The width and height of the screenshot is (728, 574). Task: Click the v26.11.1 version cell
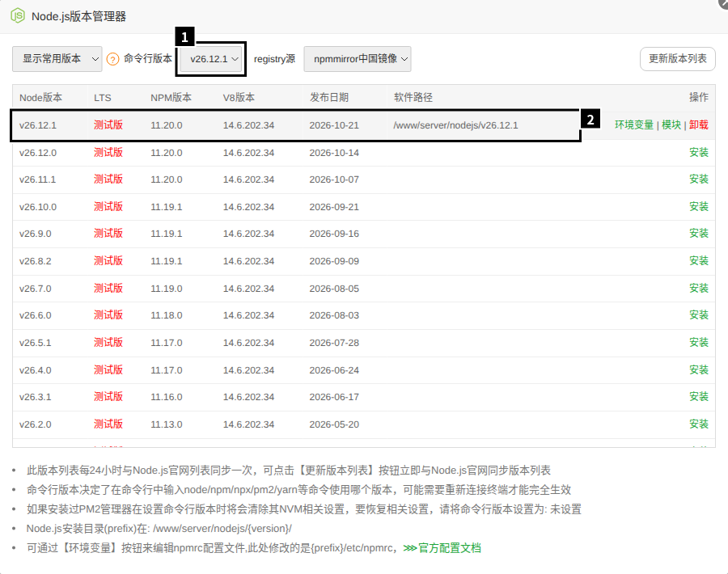(x=37, y=179)
